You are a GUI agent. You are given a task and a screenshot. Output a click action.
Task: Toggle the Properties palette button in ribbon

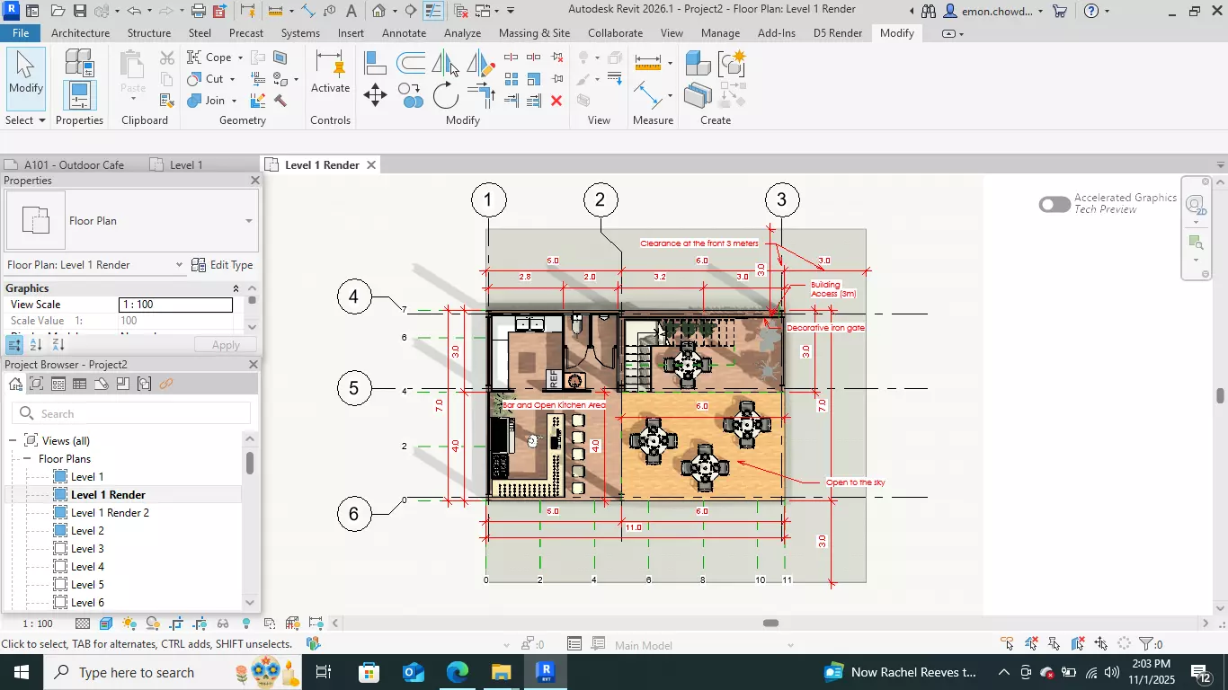coord(79,96)
